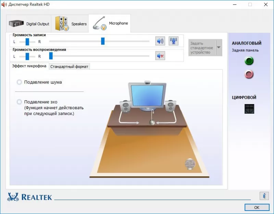This screenshot has height=214, width=274.
Task: Mute the recording volume speaker icon
Action: pyautogui.click(x=160, y=41)
